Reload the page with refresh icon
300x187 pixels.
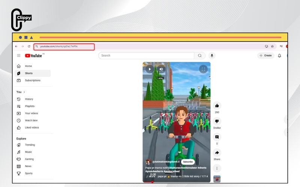(29, 46)
